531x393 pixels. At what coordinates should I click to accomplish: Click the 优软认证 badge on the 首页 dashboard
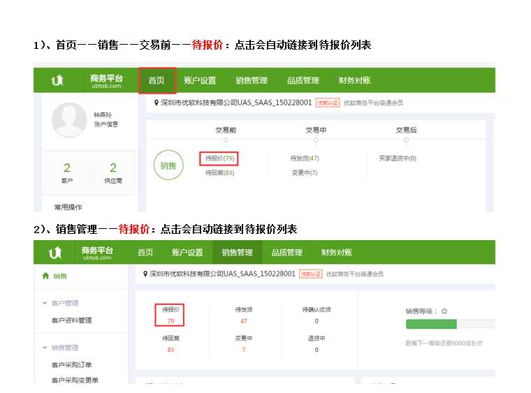pyautogui.click(x=328, y=103)
